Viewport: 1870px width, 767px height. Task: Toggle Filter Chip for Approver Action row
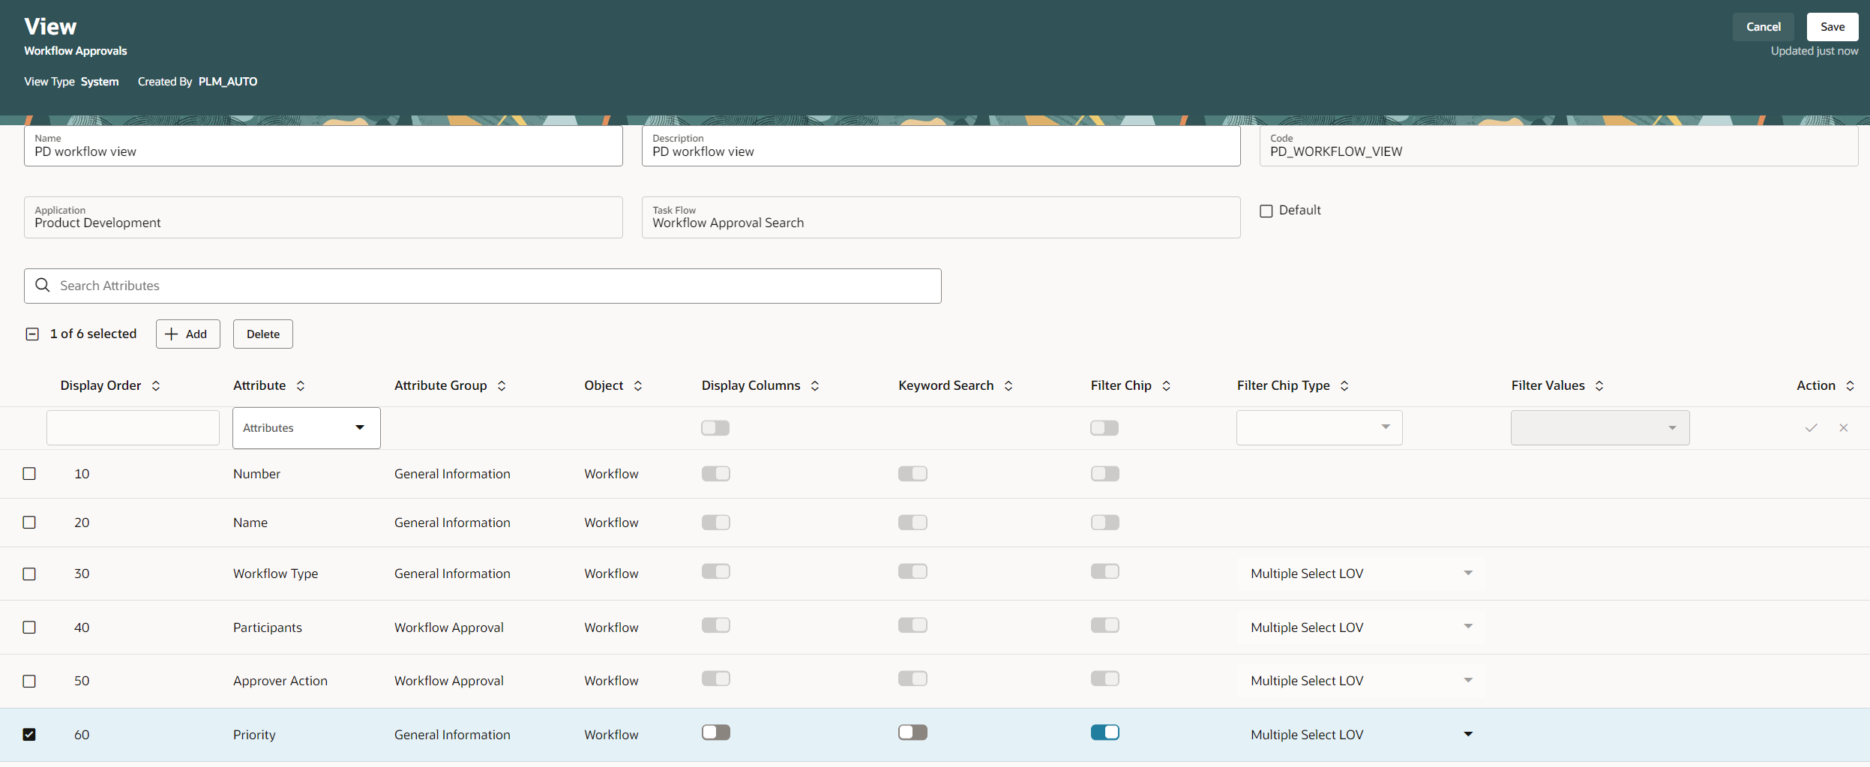(x=1105, y=679)
